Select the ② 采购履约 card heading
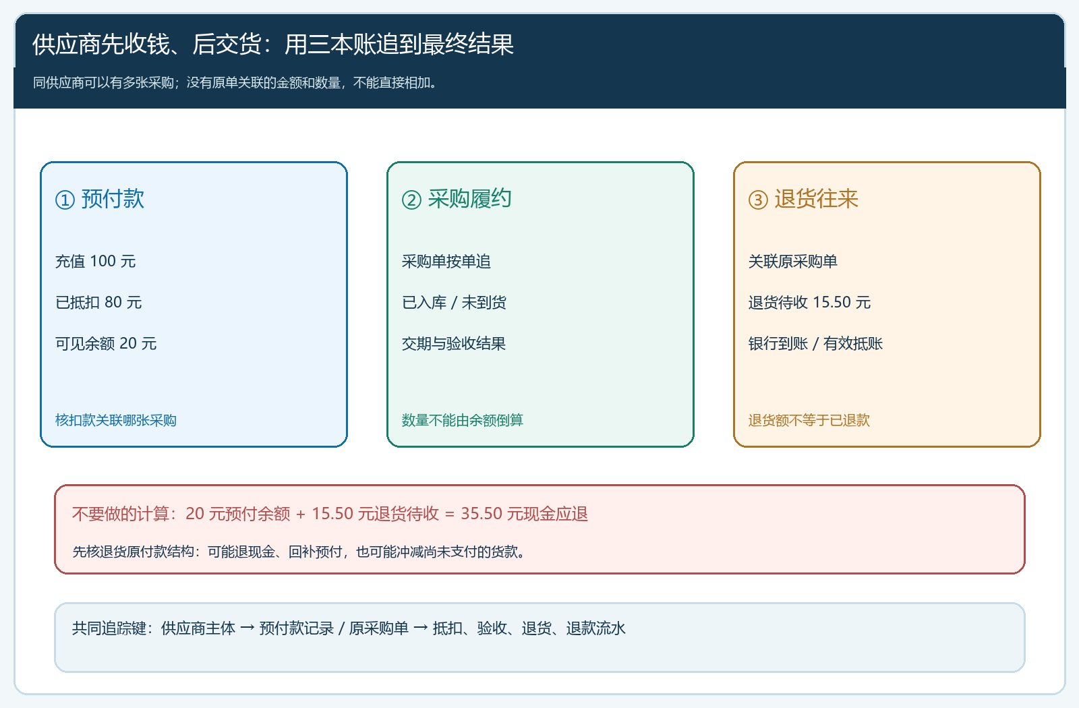The image size is (1079, 708). point(457,199)
